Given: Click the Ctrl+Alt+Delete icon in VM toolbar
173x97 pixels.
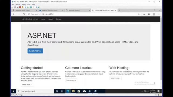Looking at the screenshot, I should coord(12,7).
